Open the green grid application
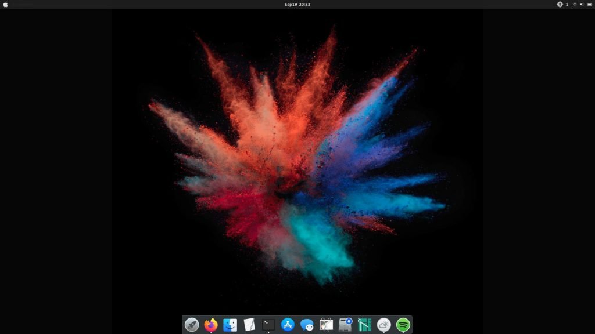595x334 pixels. [x=364, y=324]
